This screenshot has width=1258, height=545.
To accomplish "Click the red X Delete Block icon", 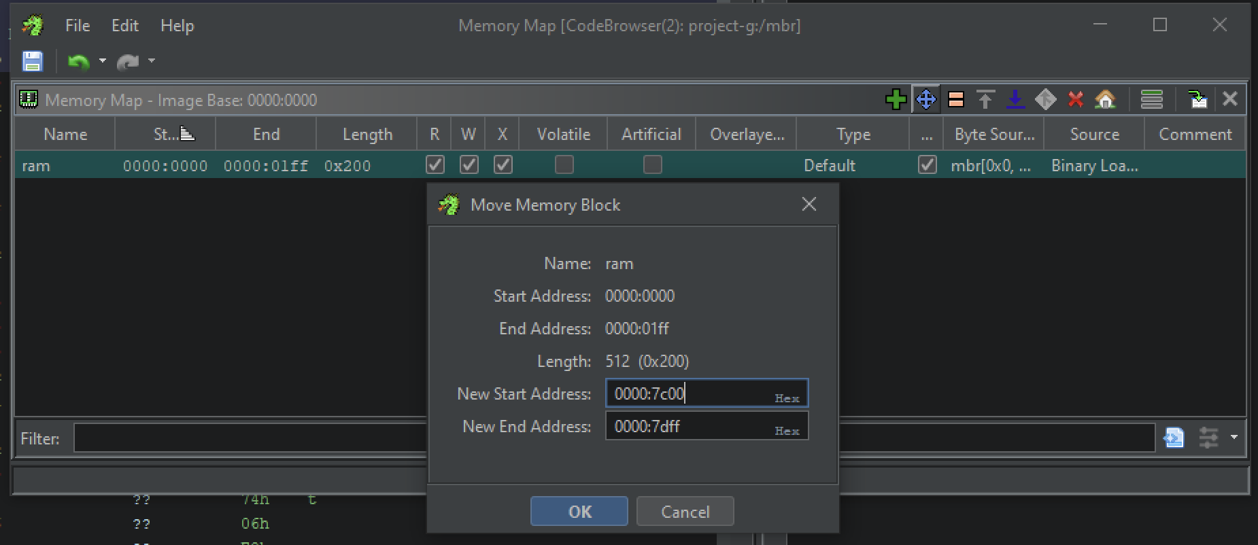I will [x=1075, y=100].
